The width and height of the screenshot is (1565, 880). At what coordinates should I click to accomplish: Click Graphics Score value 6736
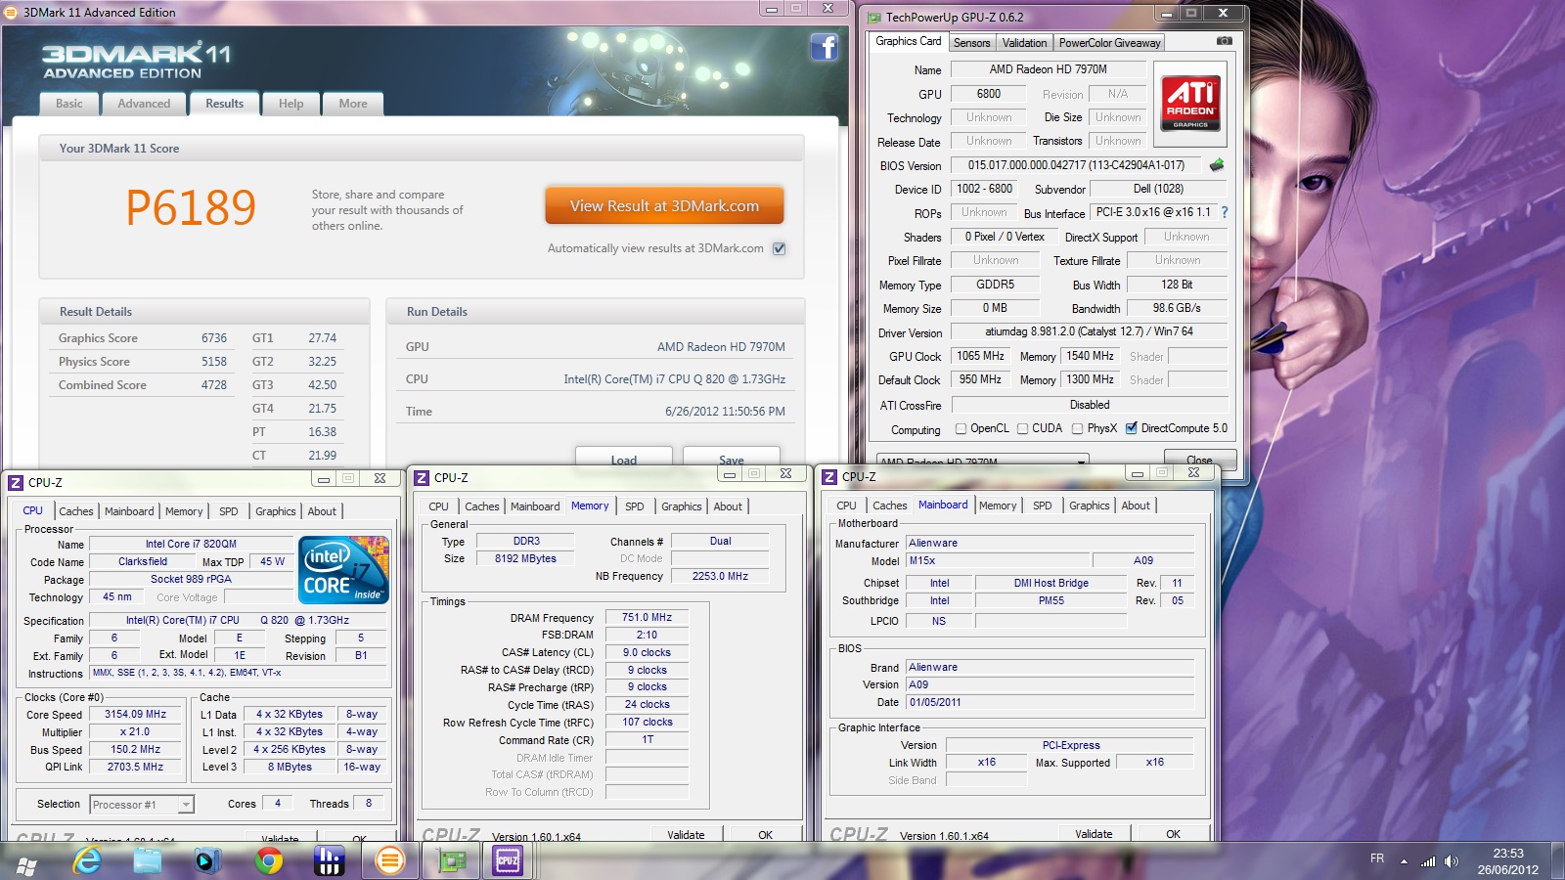214,338
